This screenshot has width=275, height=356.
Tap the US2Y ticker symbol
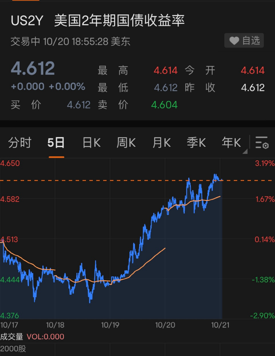27,20
